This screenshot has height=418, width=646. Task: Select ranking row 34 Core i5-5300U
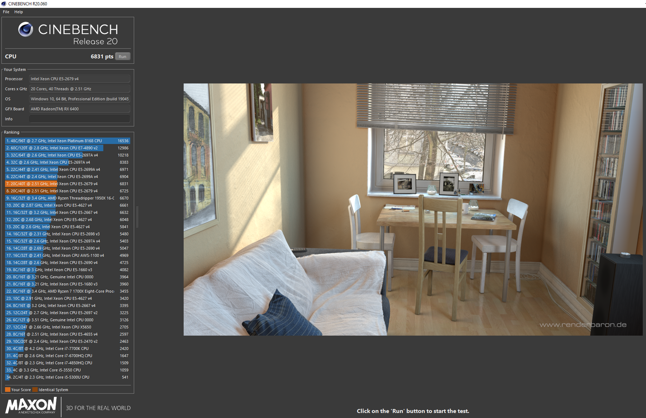[67, 377]
